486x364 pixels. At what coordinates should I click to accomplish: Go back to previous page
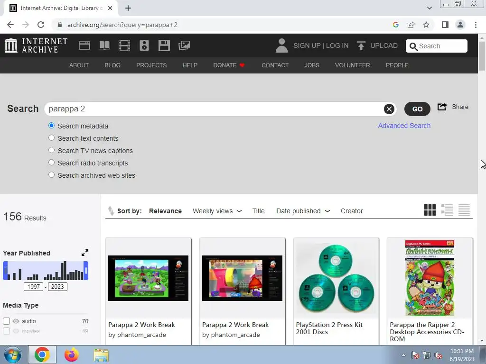(10, 25)
